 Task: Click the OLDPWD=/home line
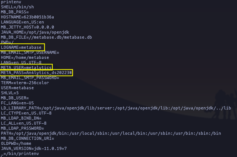pos(16,143)
